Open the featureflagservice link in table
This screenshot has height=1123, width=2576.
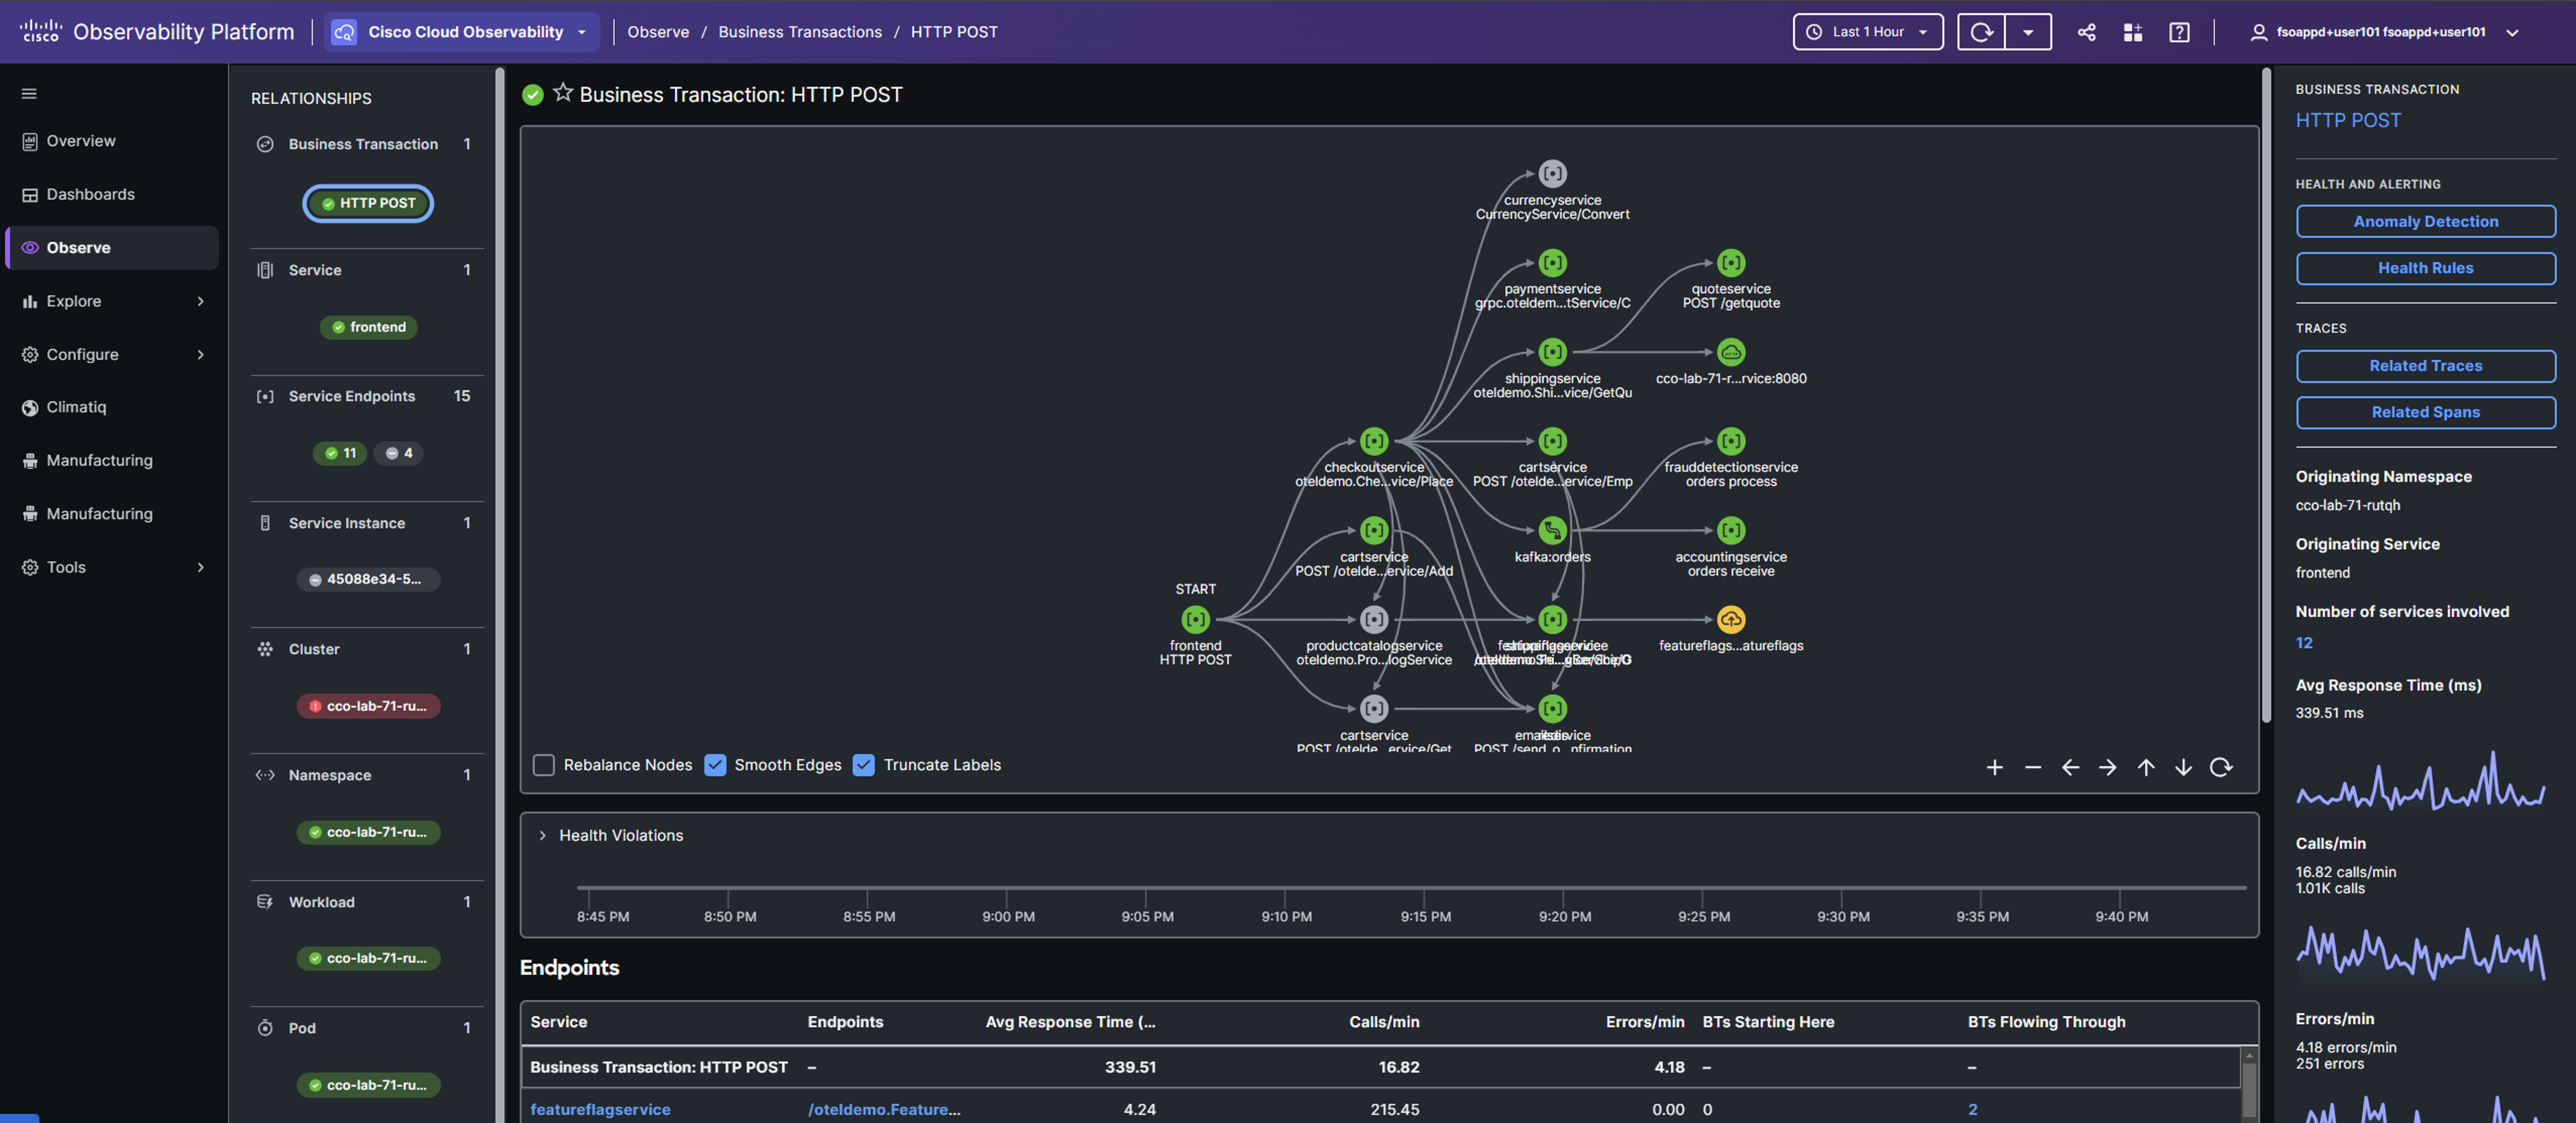pyautogui.click(x=600, y=1109)
